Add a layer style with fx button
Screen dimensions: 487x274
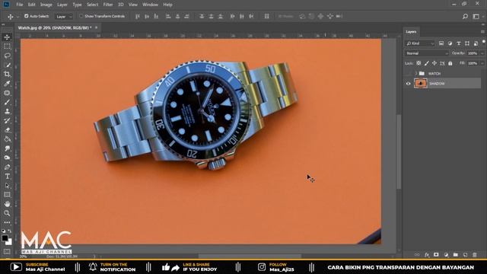(x=427, y=255)
